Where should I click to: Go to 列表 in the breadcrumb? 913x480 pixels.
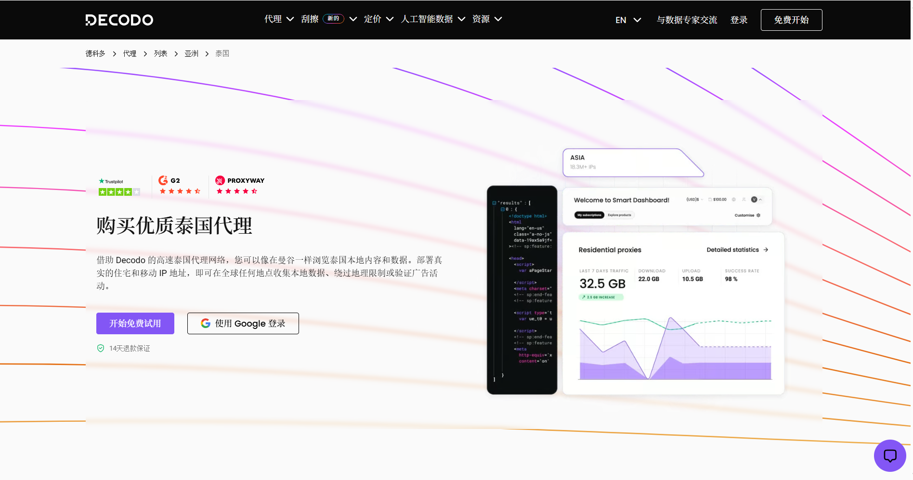160,53
